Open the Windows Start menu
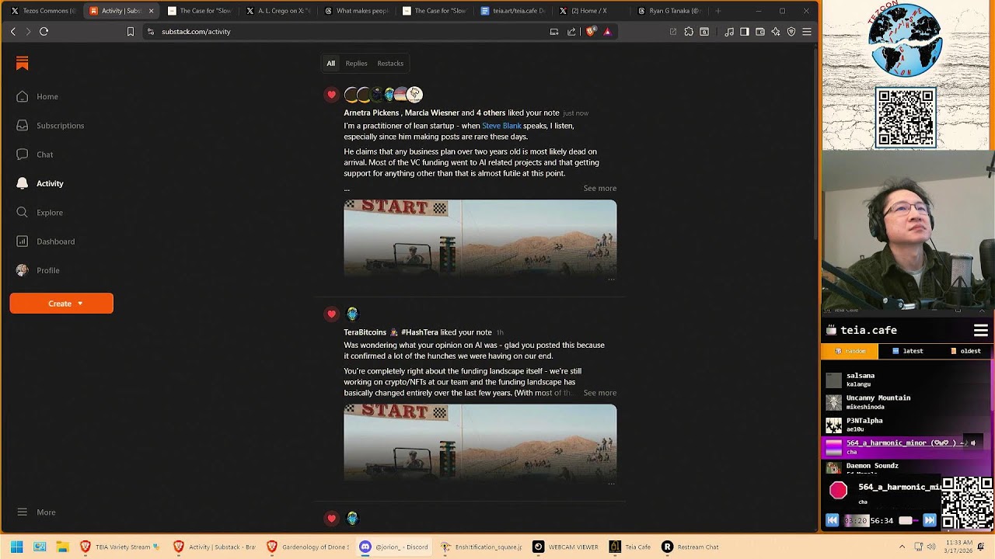Screen dimensions: 995x559 click(16, 547)
